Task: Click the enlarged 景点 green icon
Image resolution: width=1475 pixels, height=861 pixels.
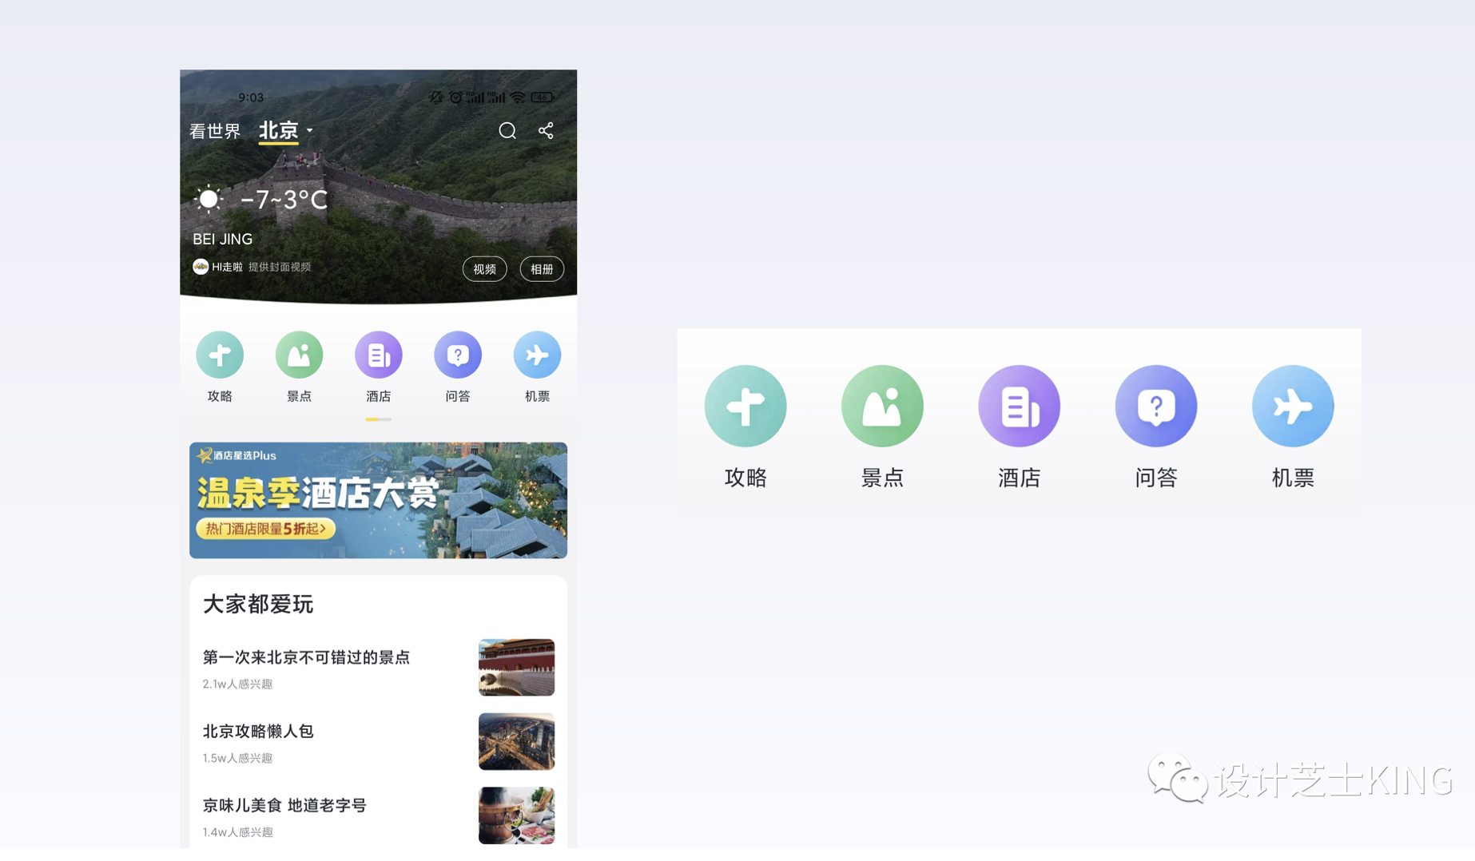Action: pyautogui.click(x=882, y=407)
